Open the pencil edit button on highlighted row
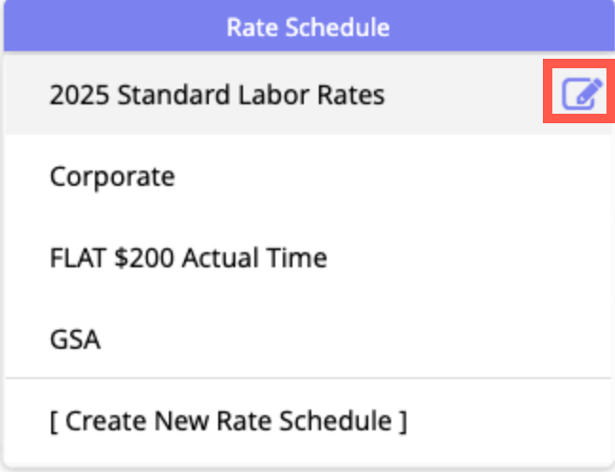This screenshot has height=472, width=615. [x=583, y=94]
